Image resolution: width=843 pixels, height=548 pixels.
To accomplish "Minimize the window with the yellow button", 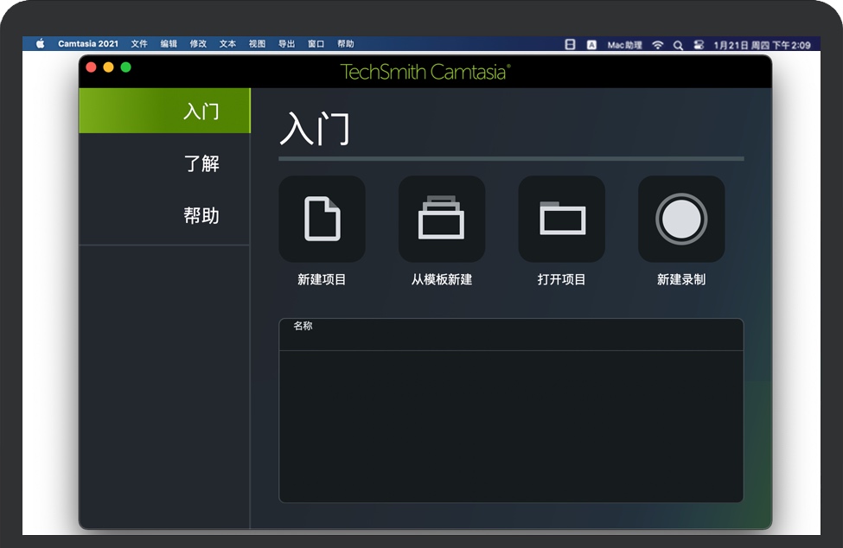I will [x=108, y=67].
